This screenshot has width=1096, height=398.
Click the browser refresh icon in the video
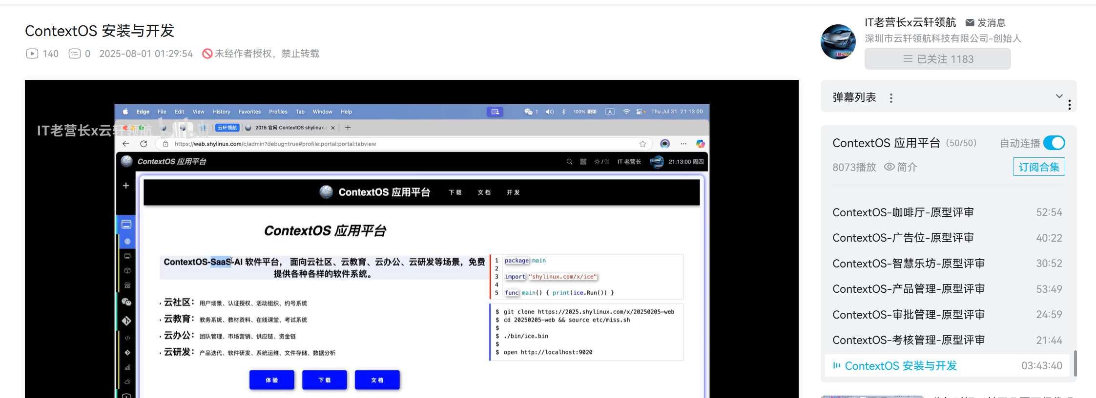click(x=144, y=144)
